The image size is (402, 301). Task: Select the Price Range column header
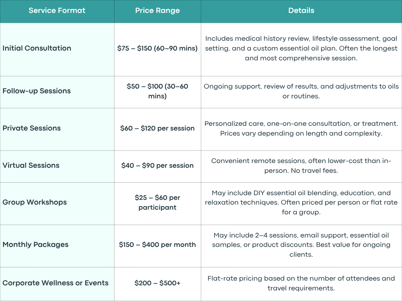(157, 11)
